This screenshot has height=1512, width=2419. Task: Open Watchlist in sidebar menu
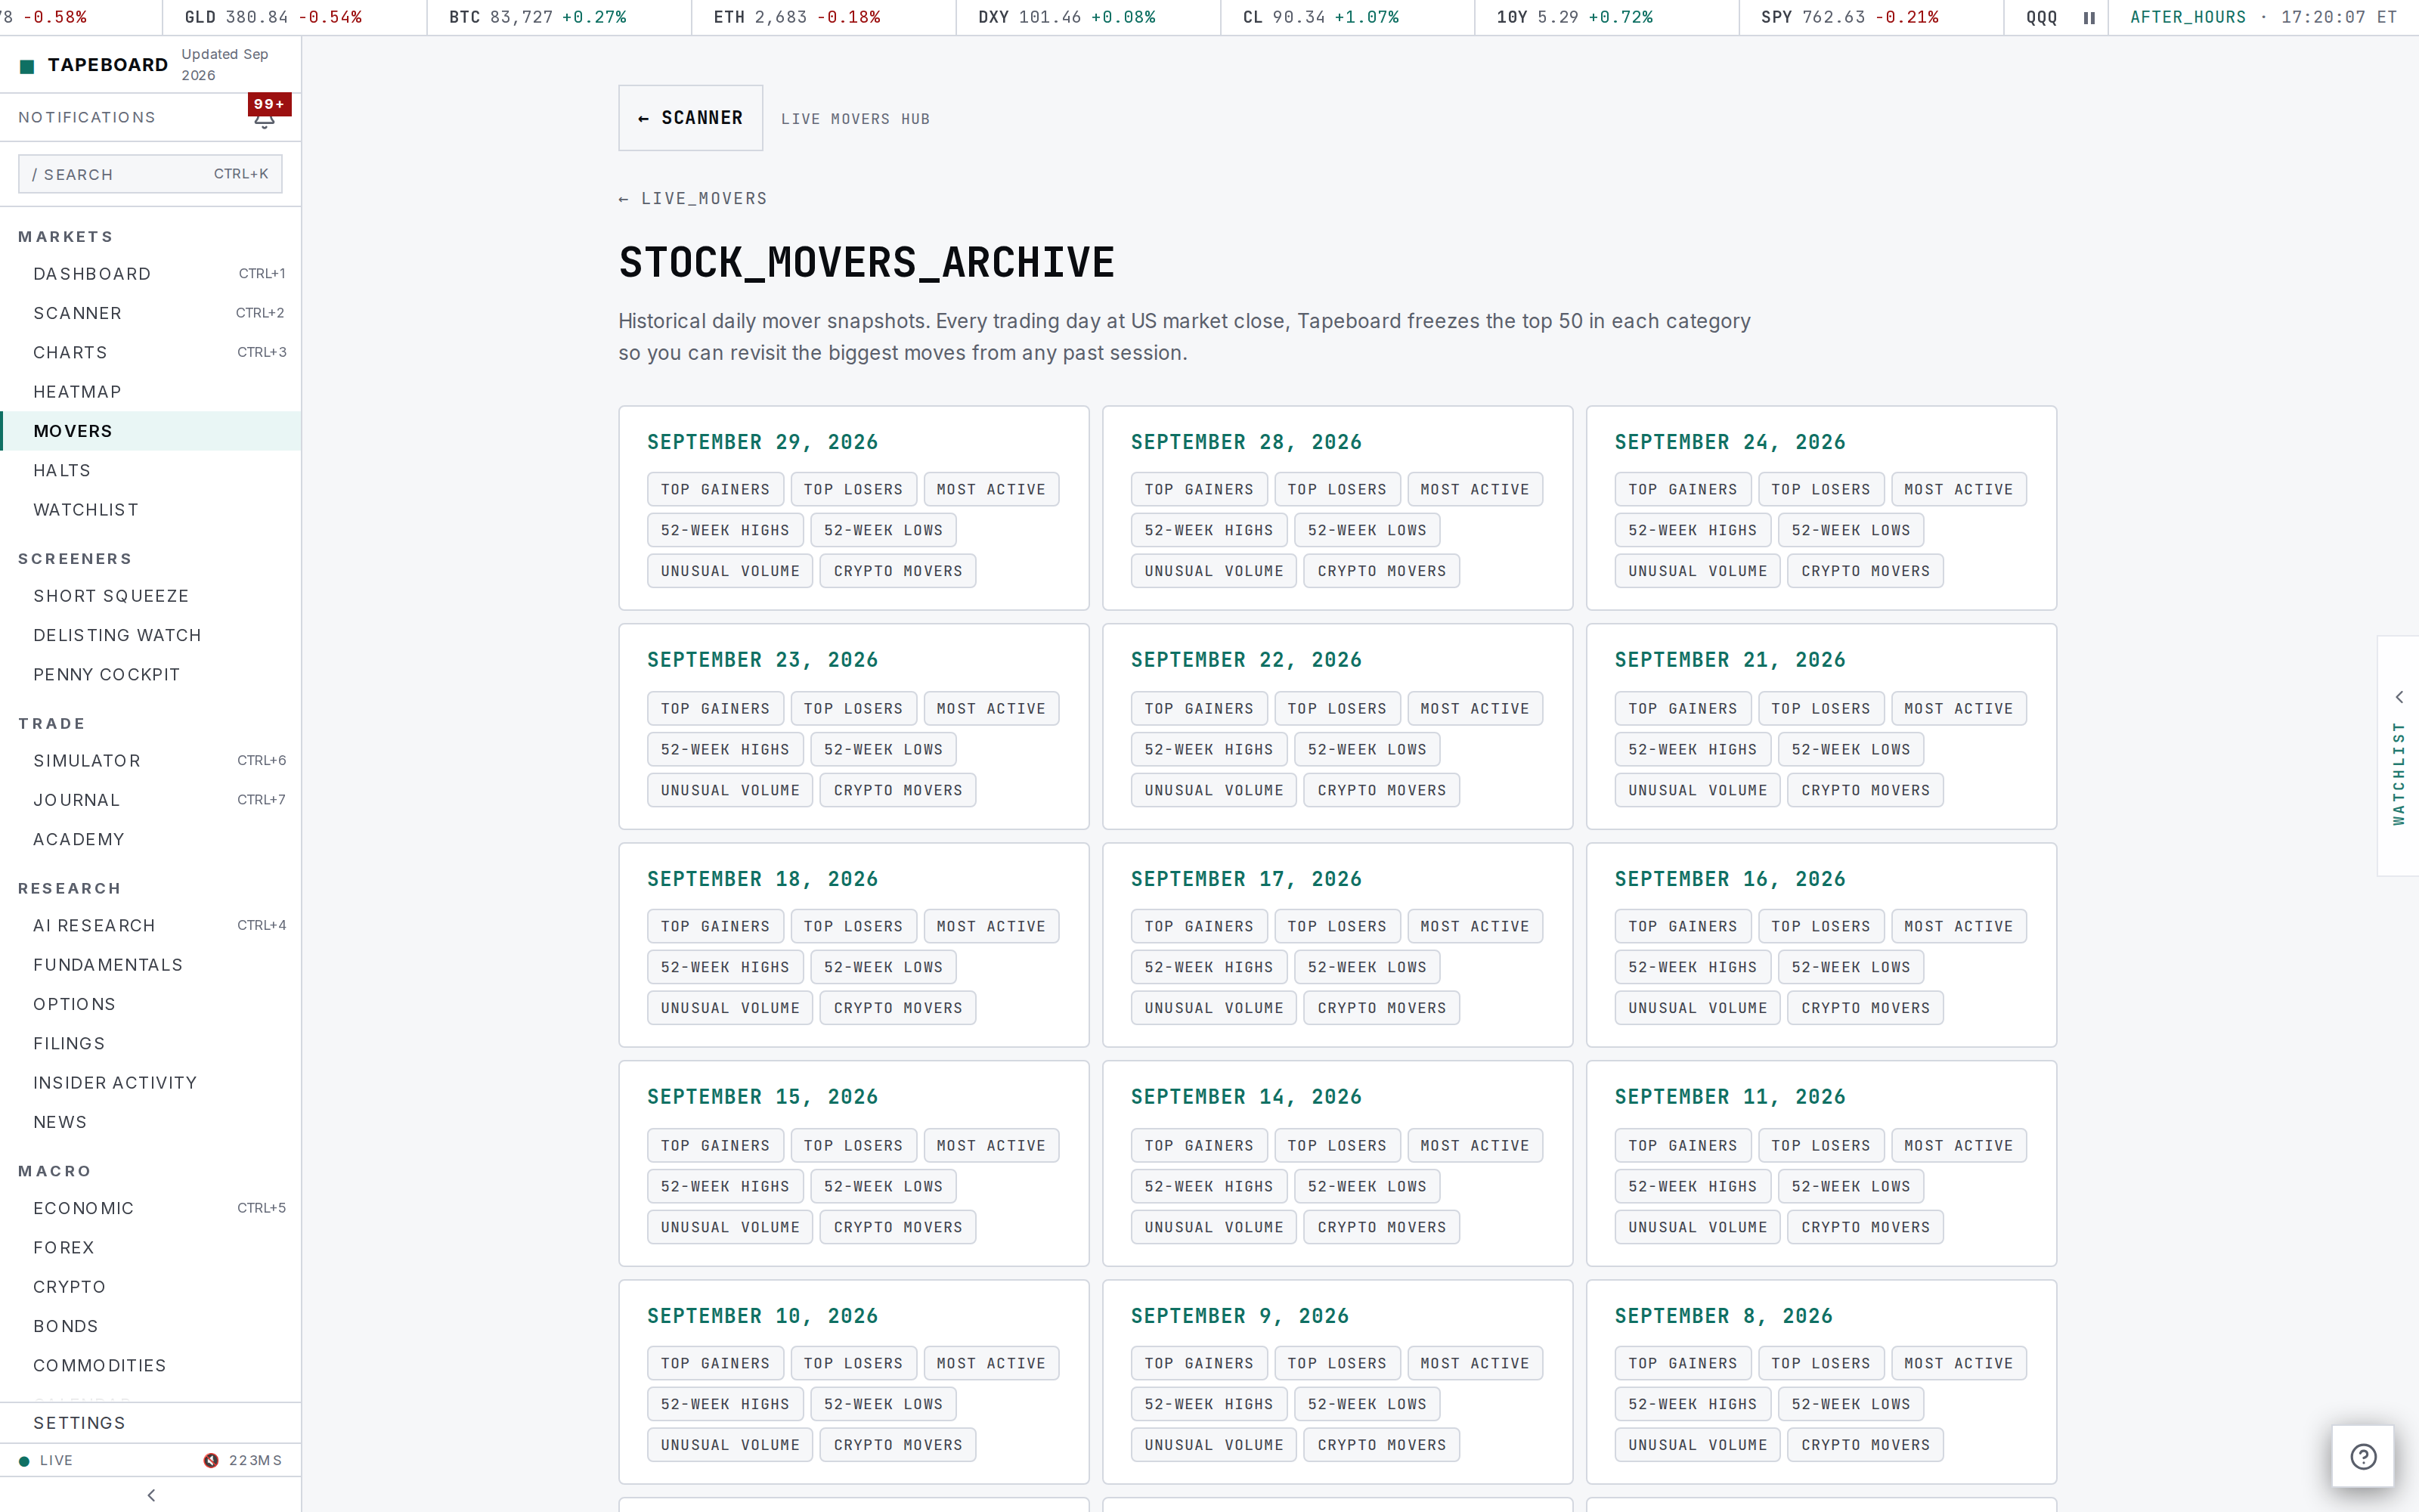[x=151, y=509]
